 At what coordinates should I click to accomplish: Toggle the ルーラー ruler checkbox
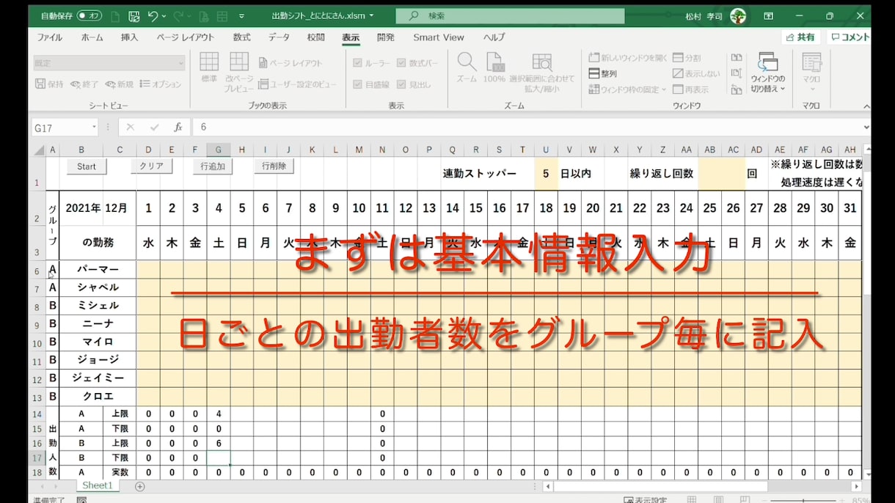(x=371, y=63)
